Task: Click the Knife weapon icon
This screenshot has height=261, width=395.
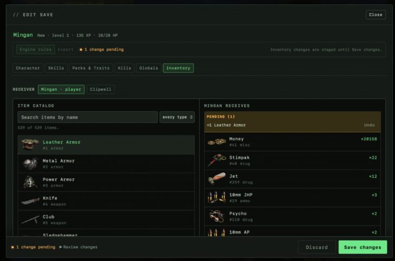Action: [30, 201]
